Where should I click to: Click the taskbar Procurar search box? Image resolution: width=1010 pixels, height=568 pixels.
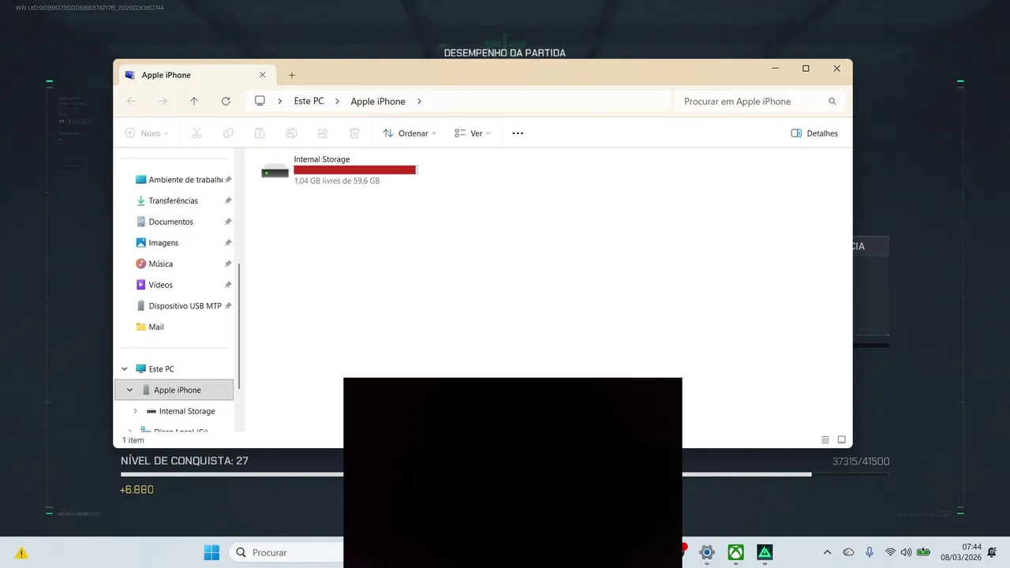pyautogui.click(x=286, y=552)
